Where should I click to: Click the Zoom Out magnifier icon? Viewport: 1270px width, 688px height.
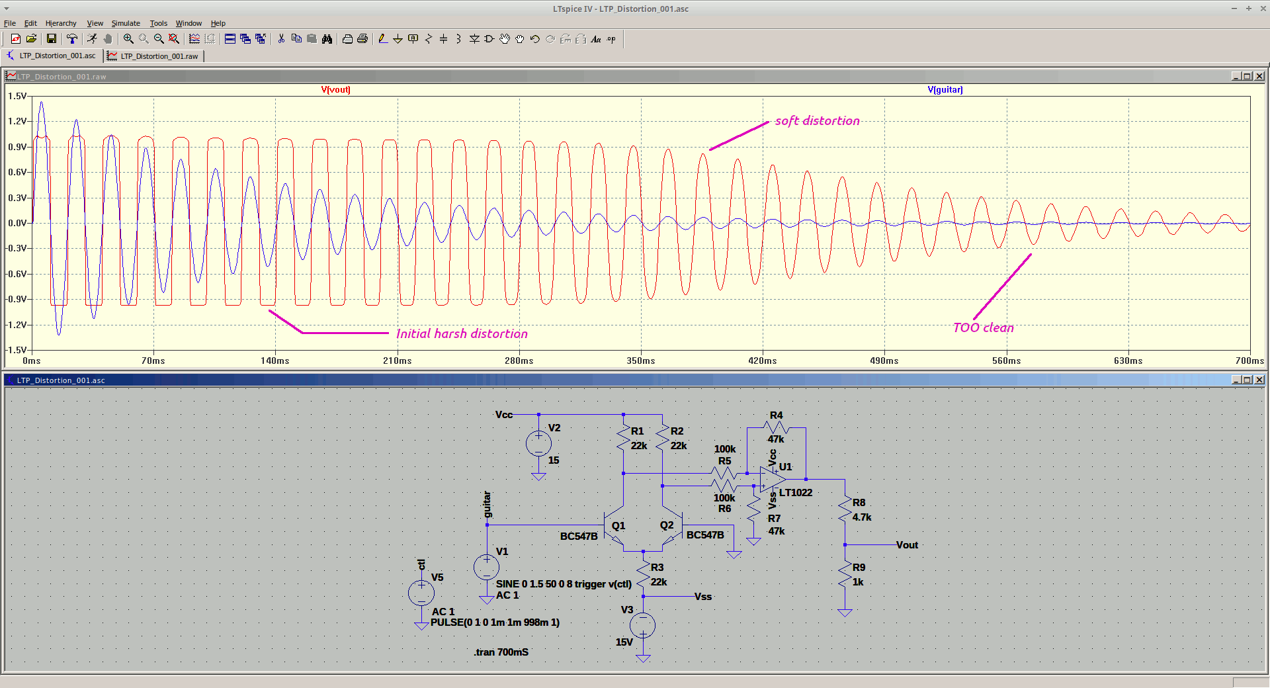(x=159, y=39)
